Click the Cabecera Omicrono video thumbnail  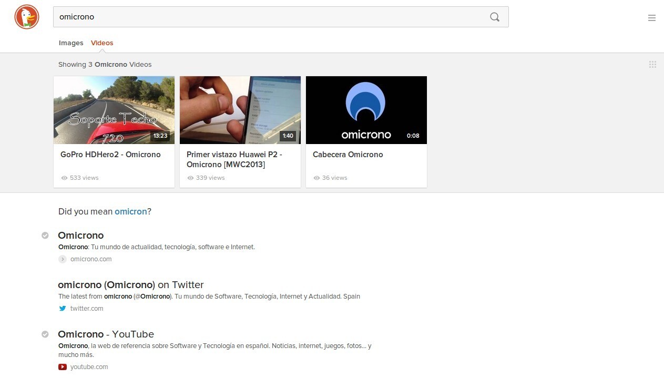(x=366, y=109)
